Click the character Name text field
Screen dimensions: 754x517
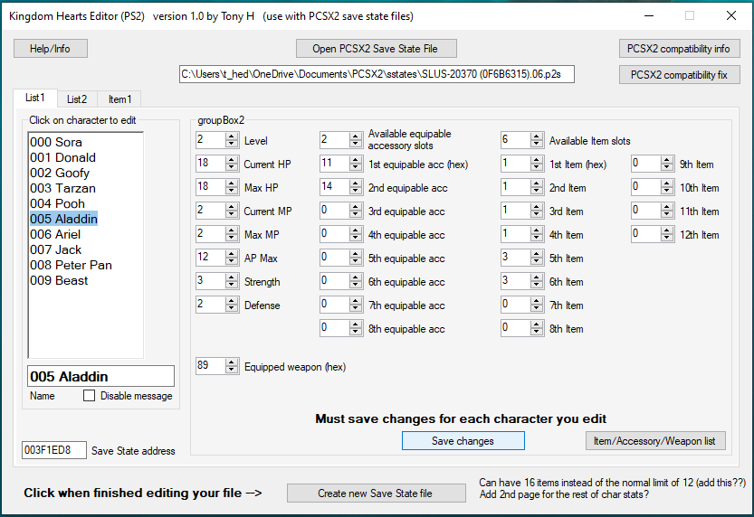(100, 376)
